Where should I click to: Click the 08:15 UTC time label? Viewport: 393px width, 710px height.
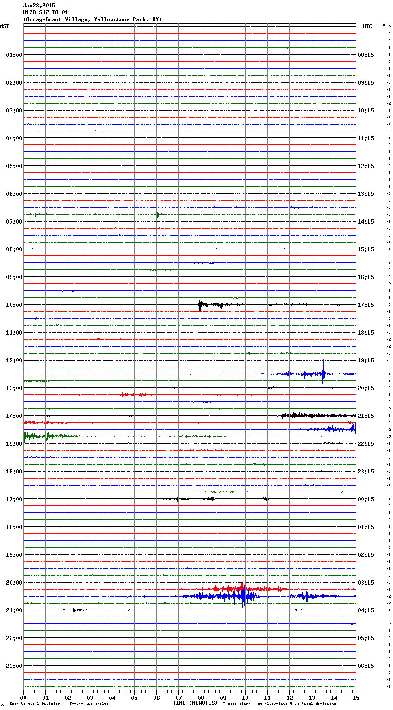pyautogui.click(x=366, y=55)
